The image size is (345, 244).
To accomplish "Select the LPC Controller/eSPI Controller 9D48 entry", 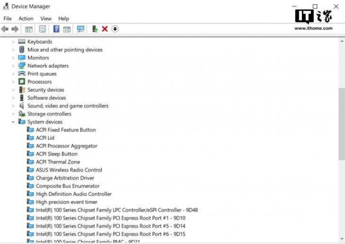I will (x=117, y=210).
